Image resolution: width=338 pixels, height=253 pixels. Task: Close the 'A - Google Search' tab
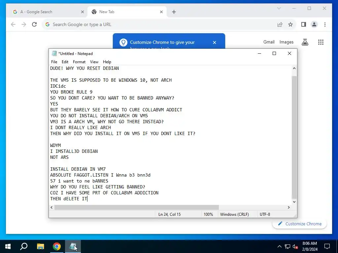coord(82,12)
